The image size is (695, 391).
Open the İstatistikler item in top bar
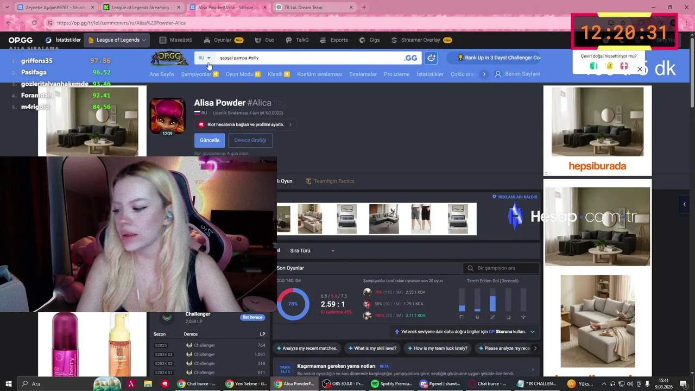(63, 40)
